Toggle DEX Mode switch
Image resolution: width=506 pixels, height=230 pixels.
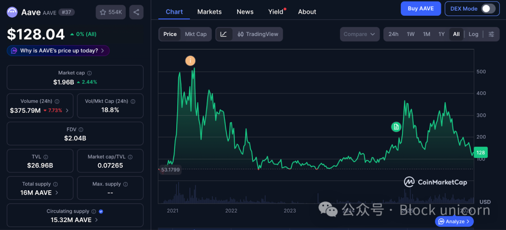488,8
